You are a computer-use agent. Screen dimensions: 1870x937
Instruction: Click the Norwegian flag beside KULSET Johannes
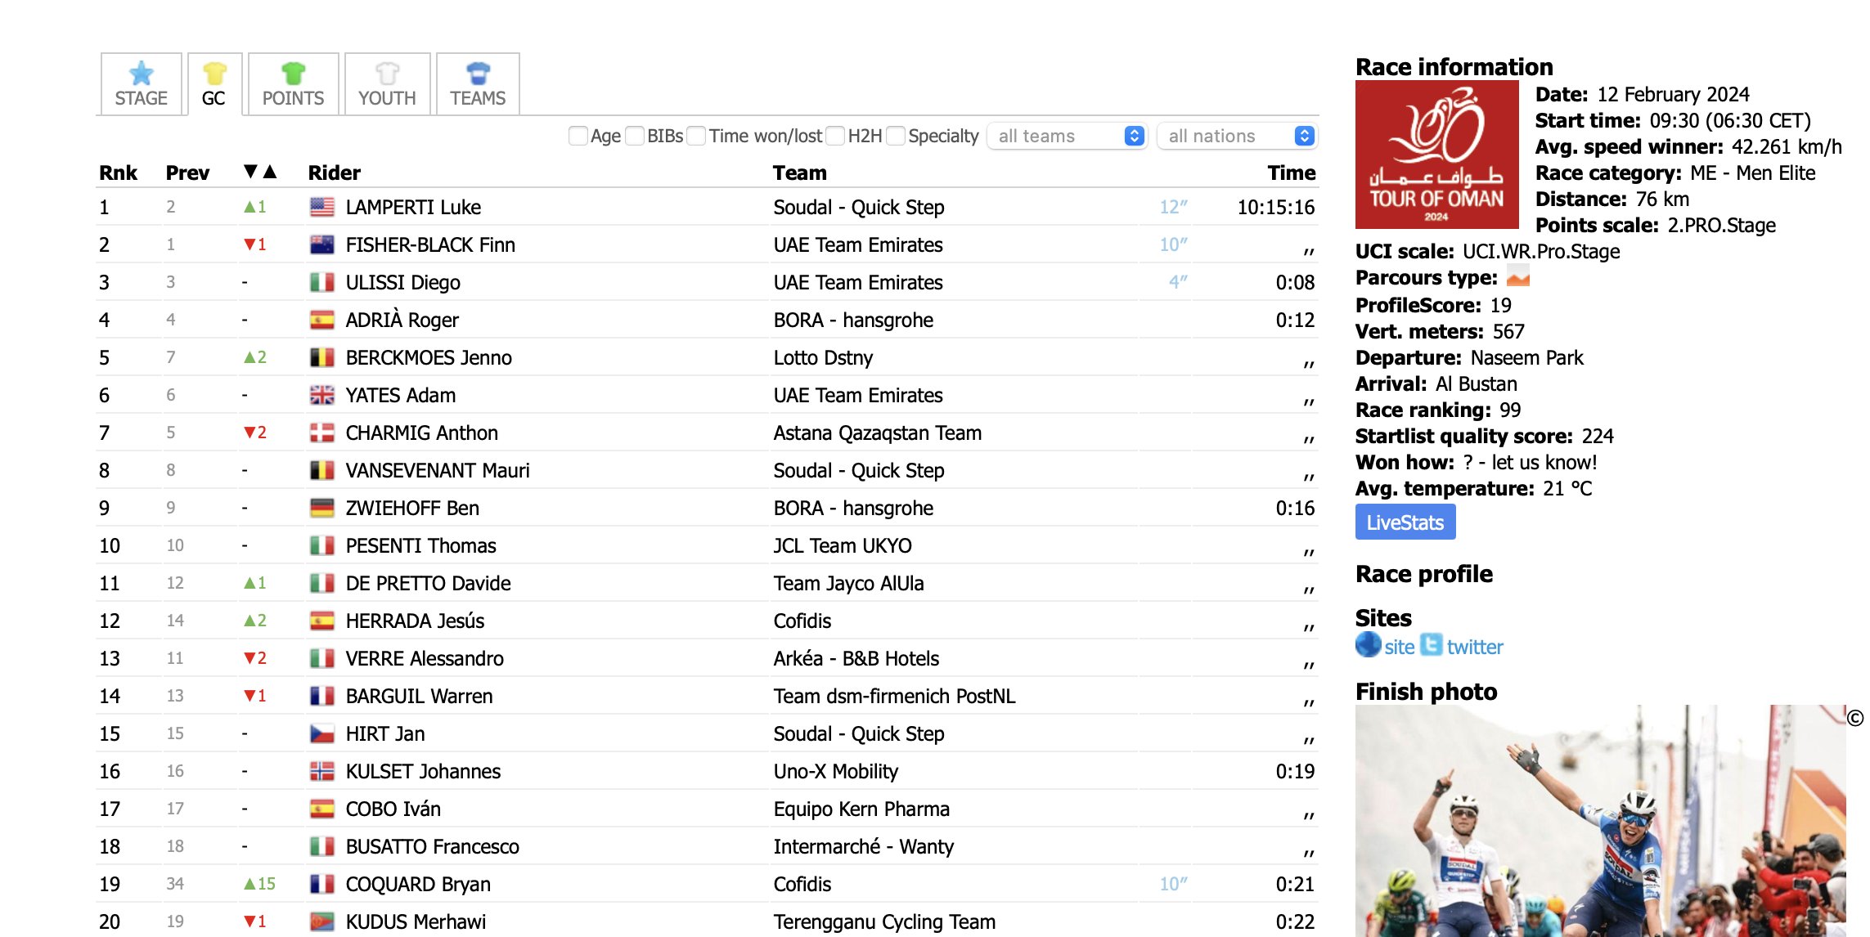[322, 771]
